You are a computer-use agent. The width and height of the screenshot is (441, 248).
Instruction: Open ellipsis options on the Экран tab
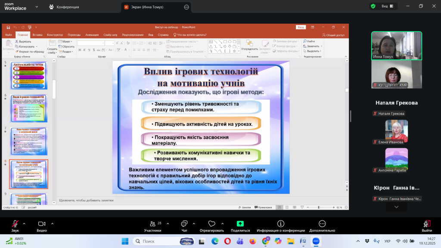click(186, 7)
